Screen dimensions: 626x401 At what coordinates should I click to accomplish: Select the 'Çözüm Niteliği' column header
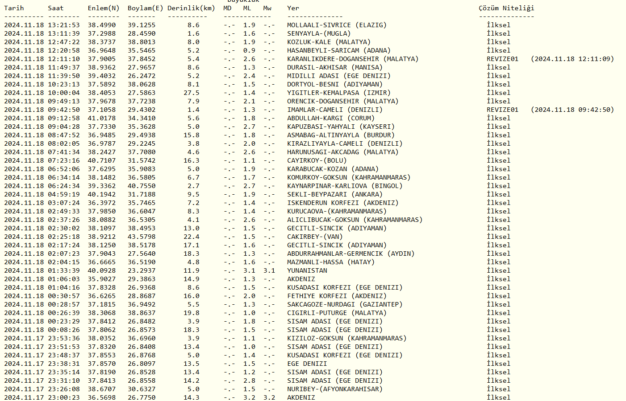point(506,8)
